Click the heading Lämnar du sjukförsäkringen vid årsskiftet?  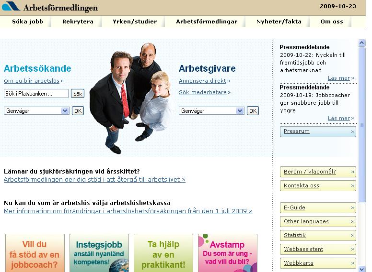pyautogui.click(x=72, y=171)
